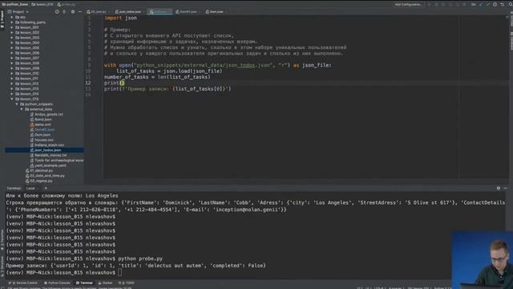Click python_base in the breadcrumb bar
This screenshot has height=289, width=513.
pos(14,4)
